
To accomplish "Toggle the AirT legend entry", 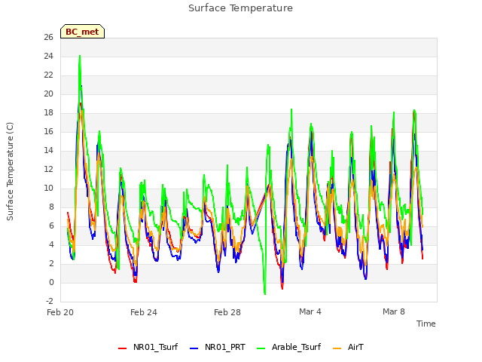I will (348, 347).
